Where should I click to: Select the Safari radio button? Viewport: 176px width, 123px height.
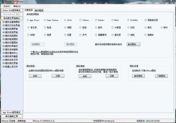click(96, 20)
